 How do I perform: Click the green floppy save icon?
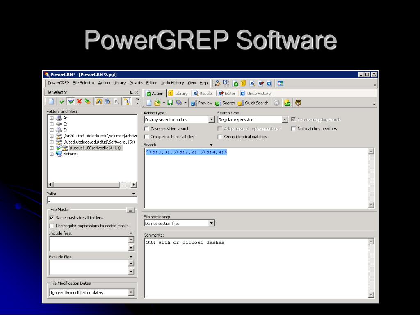click(170, 103)
